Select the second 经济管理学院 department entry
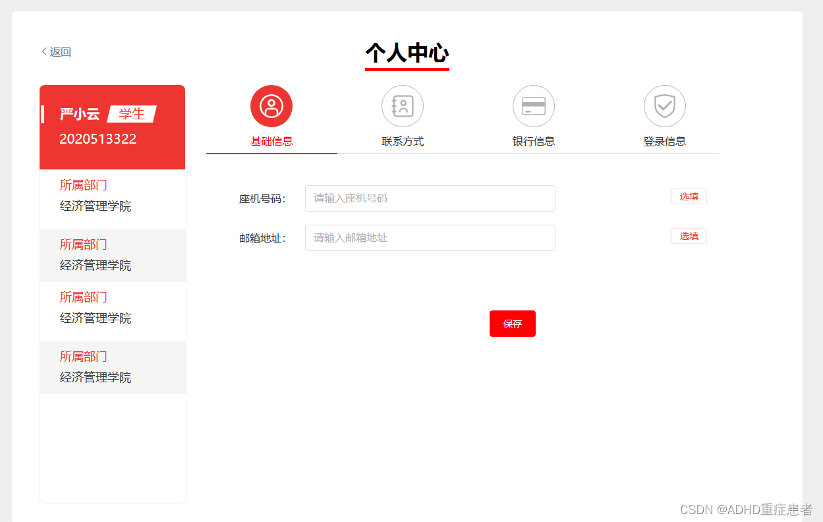Screen dimensions: 823x522 tap(94, 265)
